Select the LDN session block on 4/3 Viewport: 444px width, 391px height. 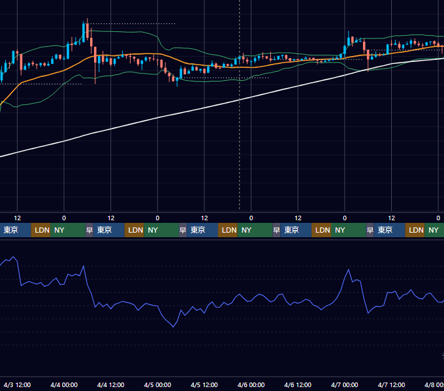pos(40,230)
